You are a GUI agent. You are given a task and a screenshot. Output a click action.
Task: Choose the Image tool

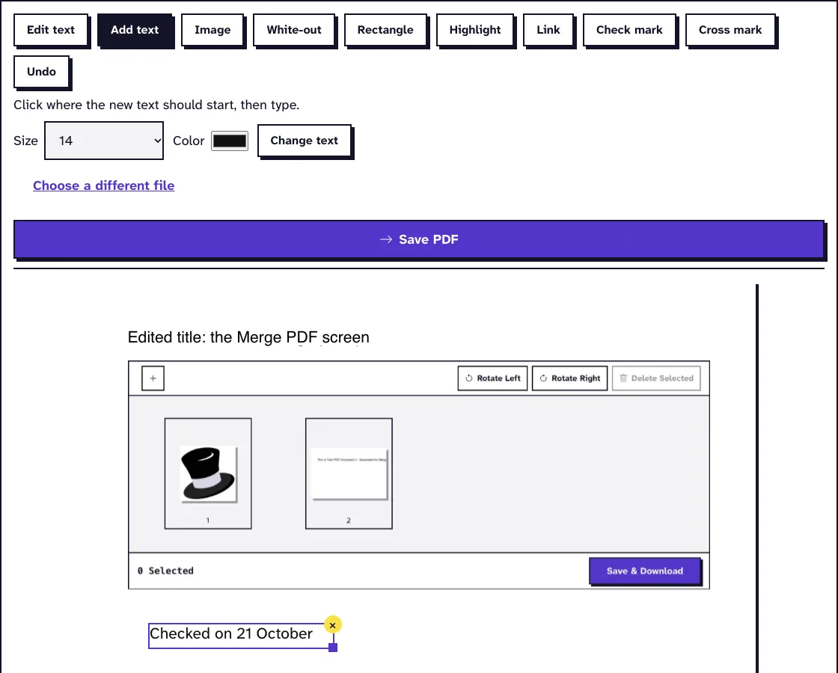tap(212, 30)
